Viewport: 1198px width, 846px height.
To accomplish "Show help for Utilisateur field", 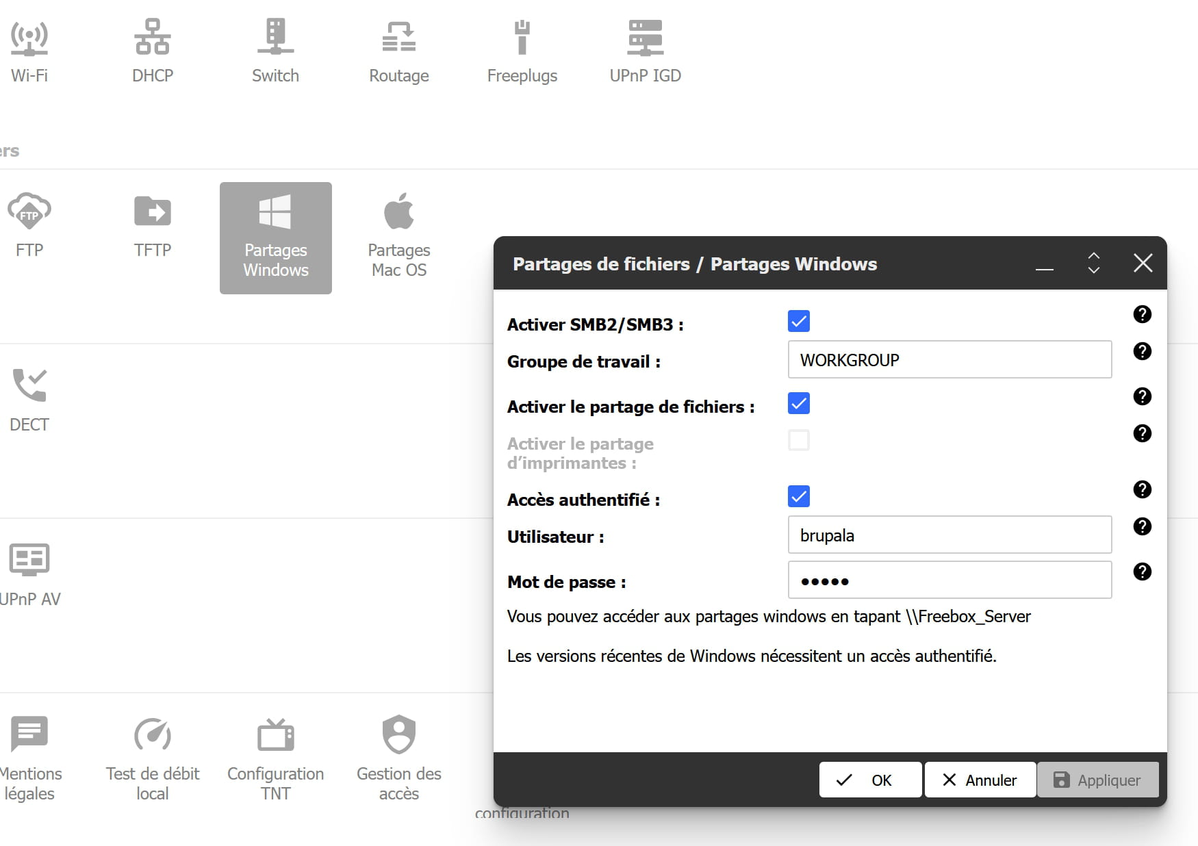I will (1142, 526).
